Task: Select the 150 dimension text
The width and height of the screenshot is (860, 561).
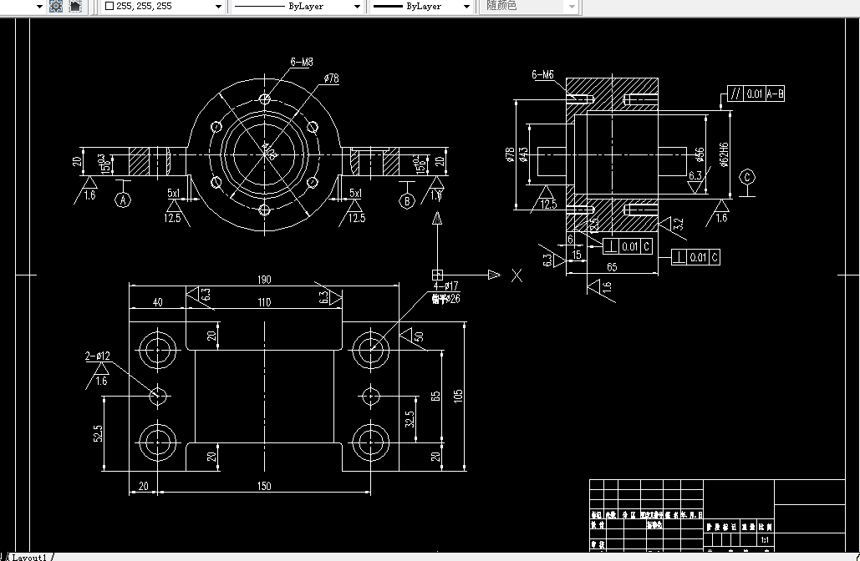Action: (x=264, y=486)
